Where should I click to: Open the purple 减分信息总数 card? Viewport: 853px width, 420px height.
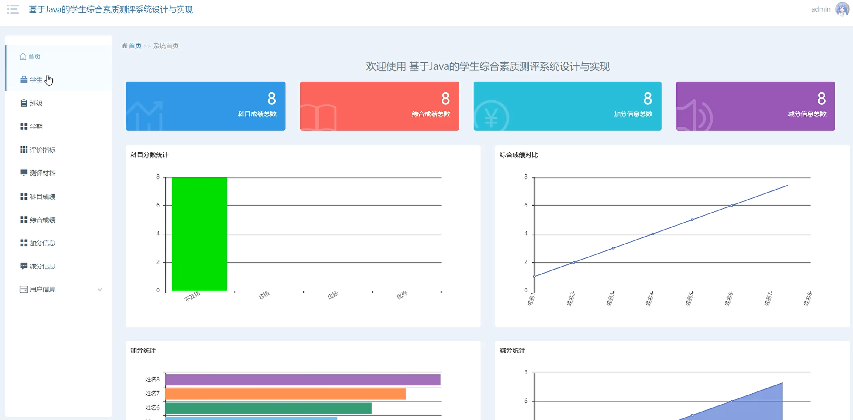pyautogui.click(x=756, y=106)
